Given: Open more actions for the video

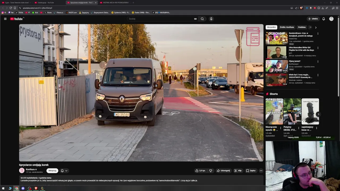Looking at the screenshot, I should tap(261, 171).
